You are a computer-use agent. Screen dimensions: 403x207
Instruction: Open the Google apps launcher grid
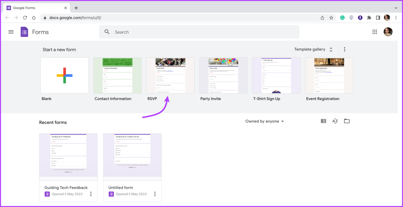375,32
